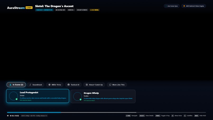Screen dimensions: 213x120
Task: Click the HDR10+ badge
Action: (x=71, y=10)
